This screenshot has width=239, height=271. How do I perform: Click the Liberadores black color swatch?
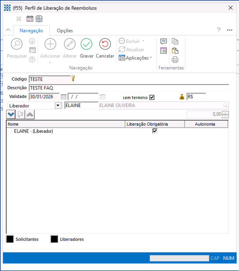(x=54, y=239)
